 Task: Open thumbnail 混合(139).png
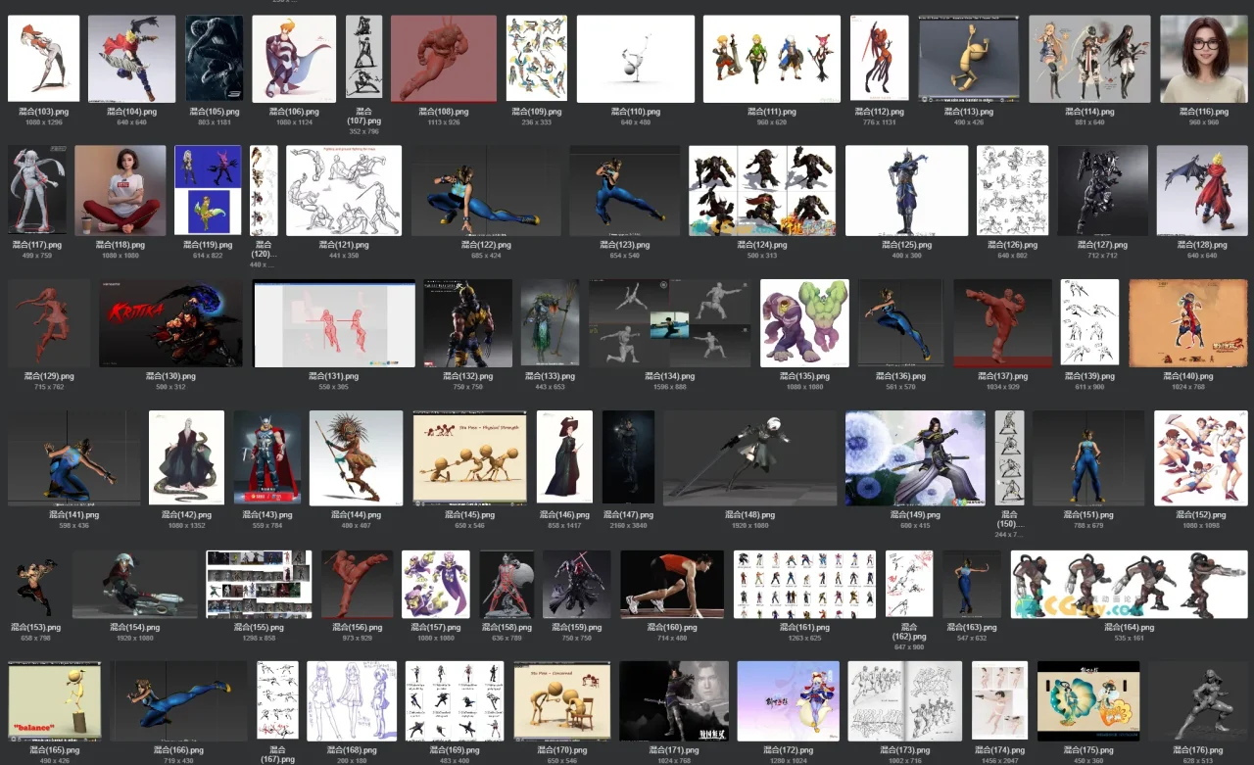coord(1089,323)
